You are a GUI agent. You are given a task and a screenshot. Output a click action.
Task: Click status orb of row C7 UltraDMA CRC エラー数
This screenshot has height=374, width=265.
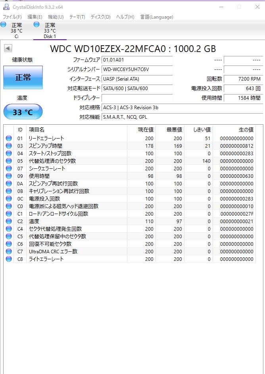click(x=9, y=251)
